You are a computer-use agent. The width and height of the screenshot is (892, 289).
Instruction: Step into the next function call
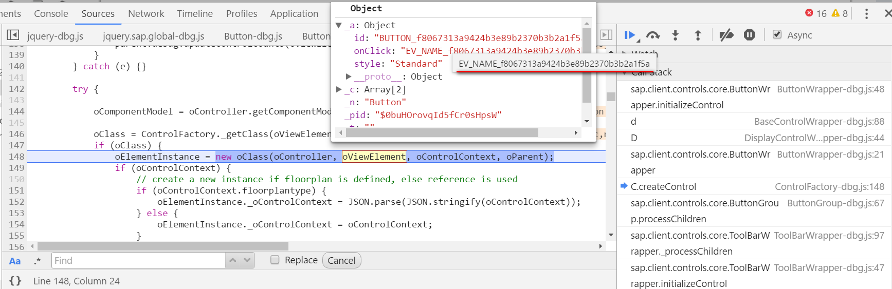[x=676, y=35]
